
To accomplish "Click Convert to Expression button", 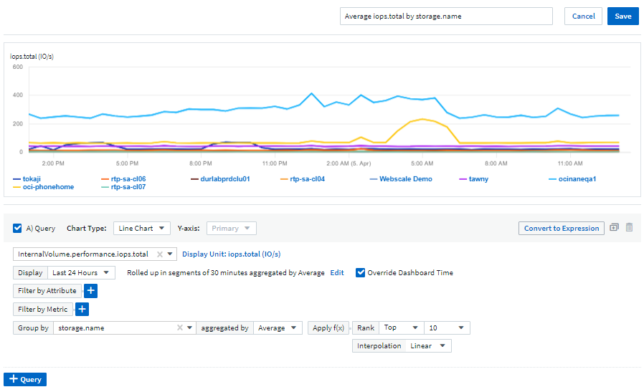I will coord(561,229).
